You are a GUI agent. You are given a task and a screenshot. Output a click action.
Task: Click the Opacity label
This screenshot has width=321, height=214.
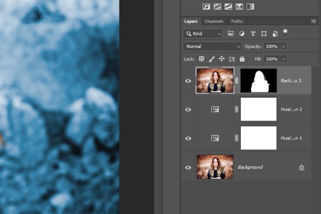253,46
